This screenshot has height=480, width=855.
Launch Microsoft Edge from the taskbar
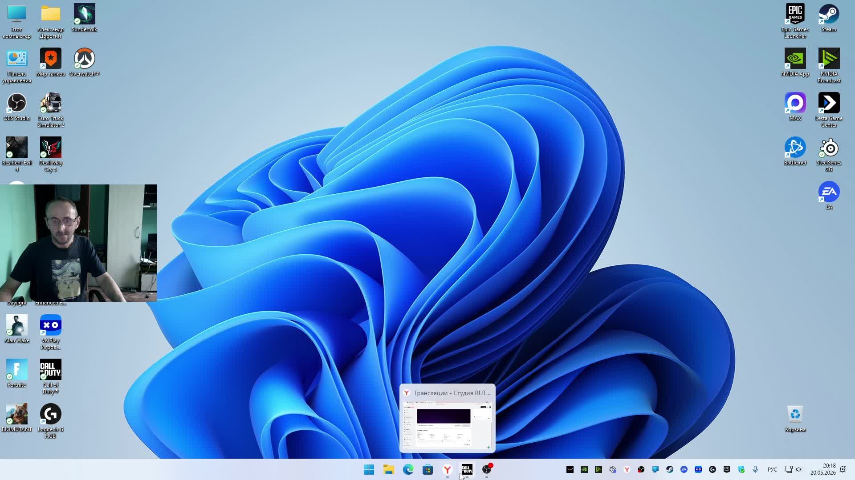tap(408, 469)
